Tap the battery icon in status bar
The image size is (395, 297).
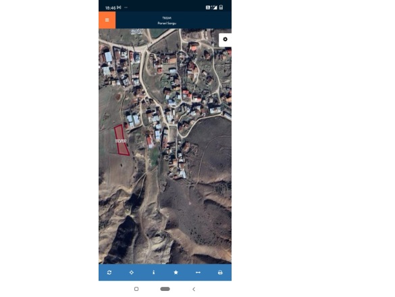(x=221, y=7)
